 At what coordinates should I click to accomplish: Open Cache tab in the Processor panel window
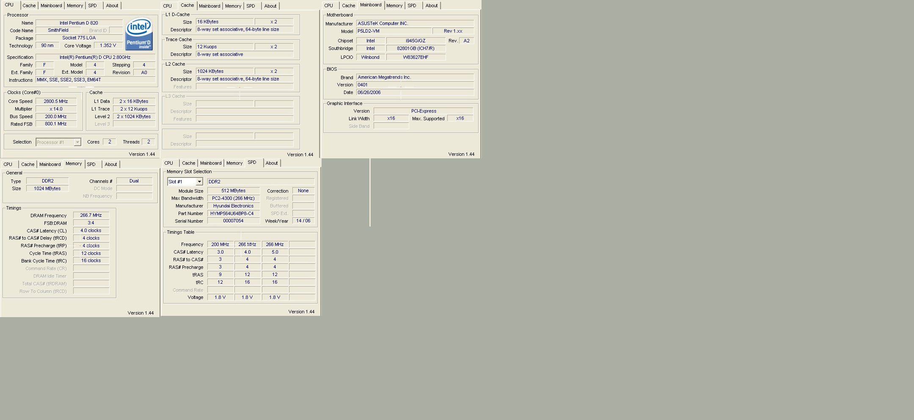click(29, 6)
